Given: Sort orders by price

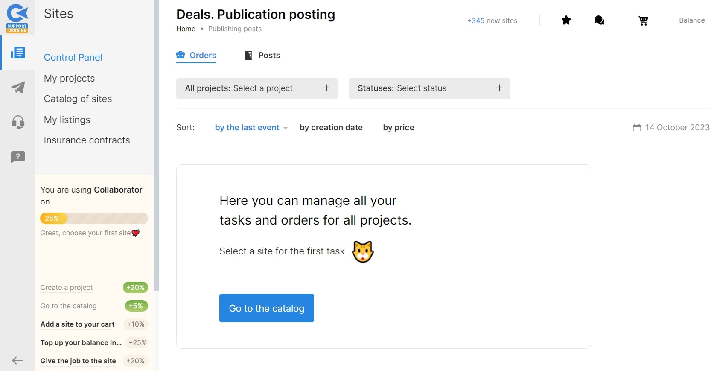Looking at the screenshot, I should 399,127.
